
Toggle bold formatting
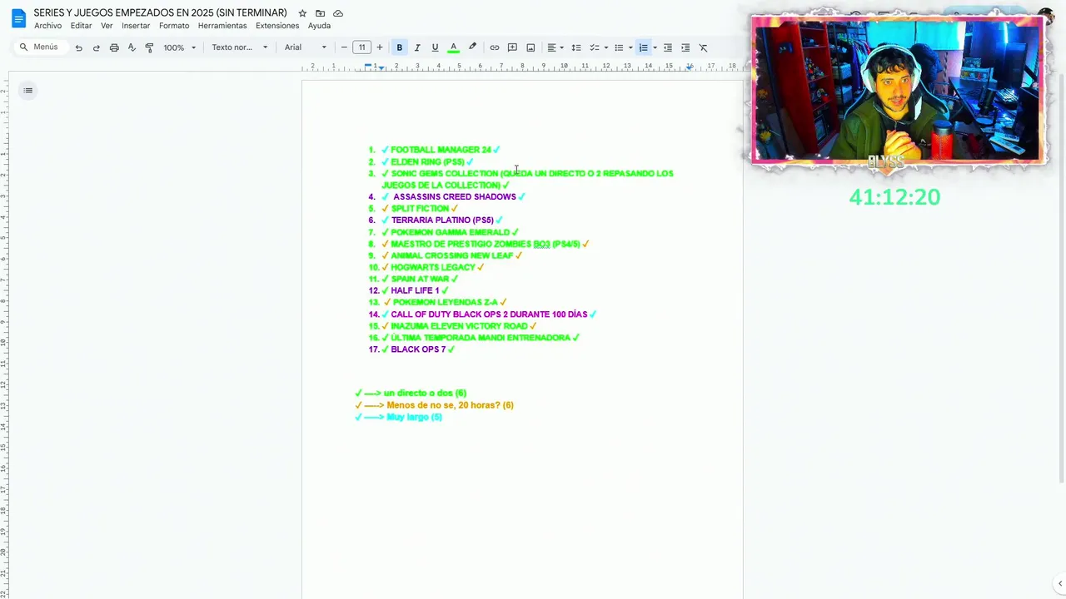(x=399, y=47)
